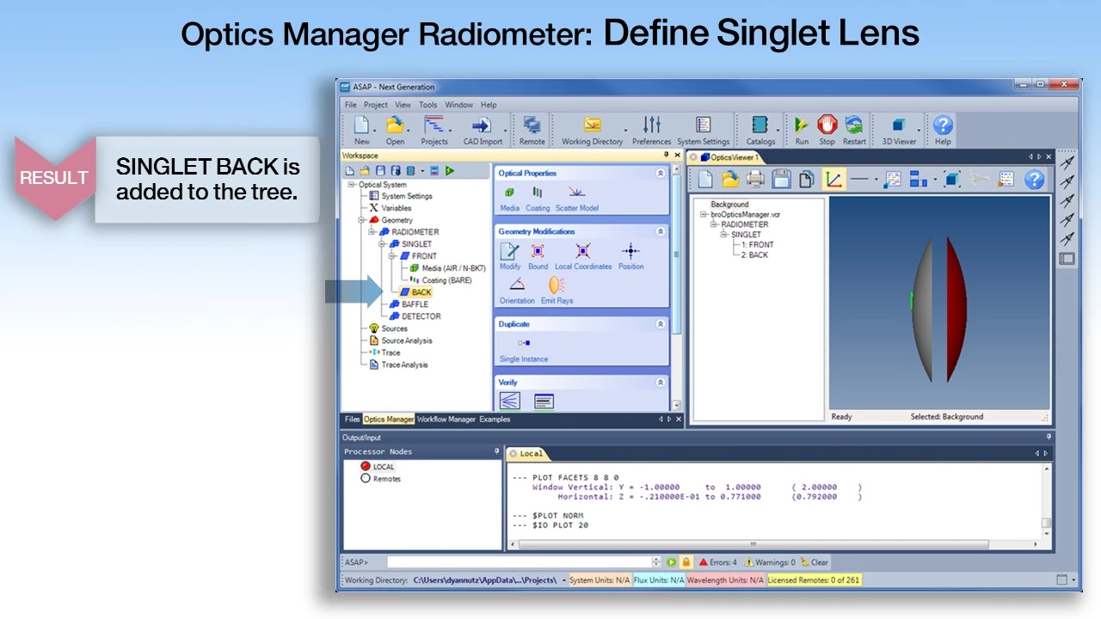Open Local Coordinates geometry tool
This screenshot has height=619, width=1101.
583,252
